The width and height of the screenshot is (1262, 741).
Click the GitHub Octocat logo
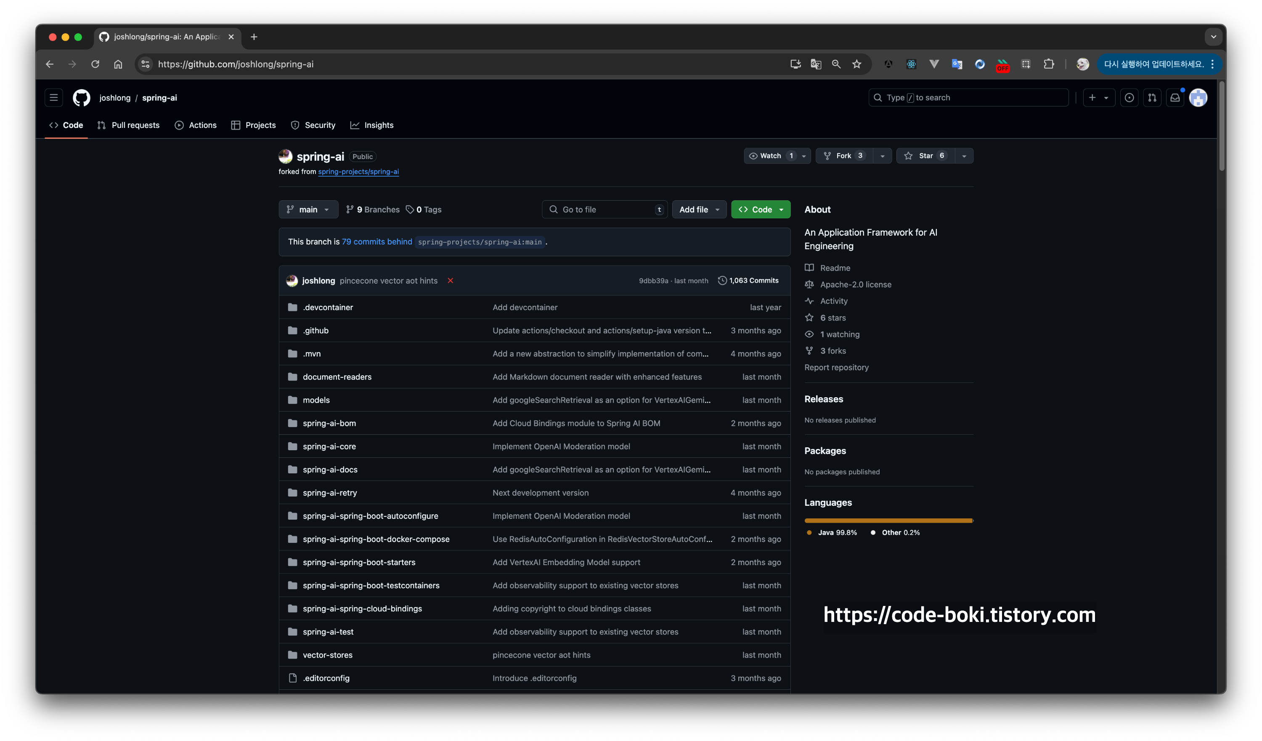pyautogui.click(x=82, y=98)
